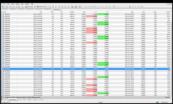Toggle the H1 timeframe button
The height and width of the screenshot is (104, 173).
(x=98, y=7)
